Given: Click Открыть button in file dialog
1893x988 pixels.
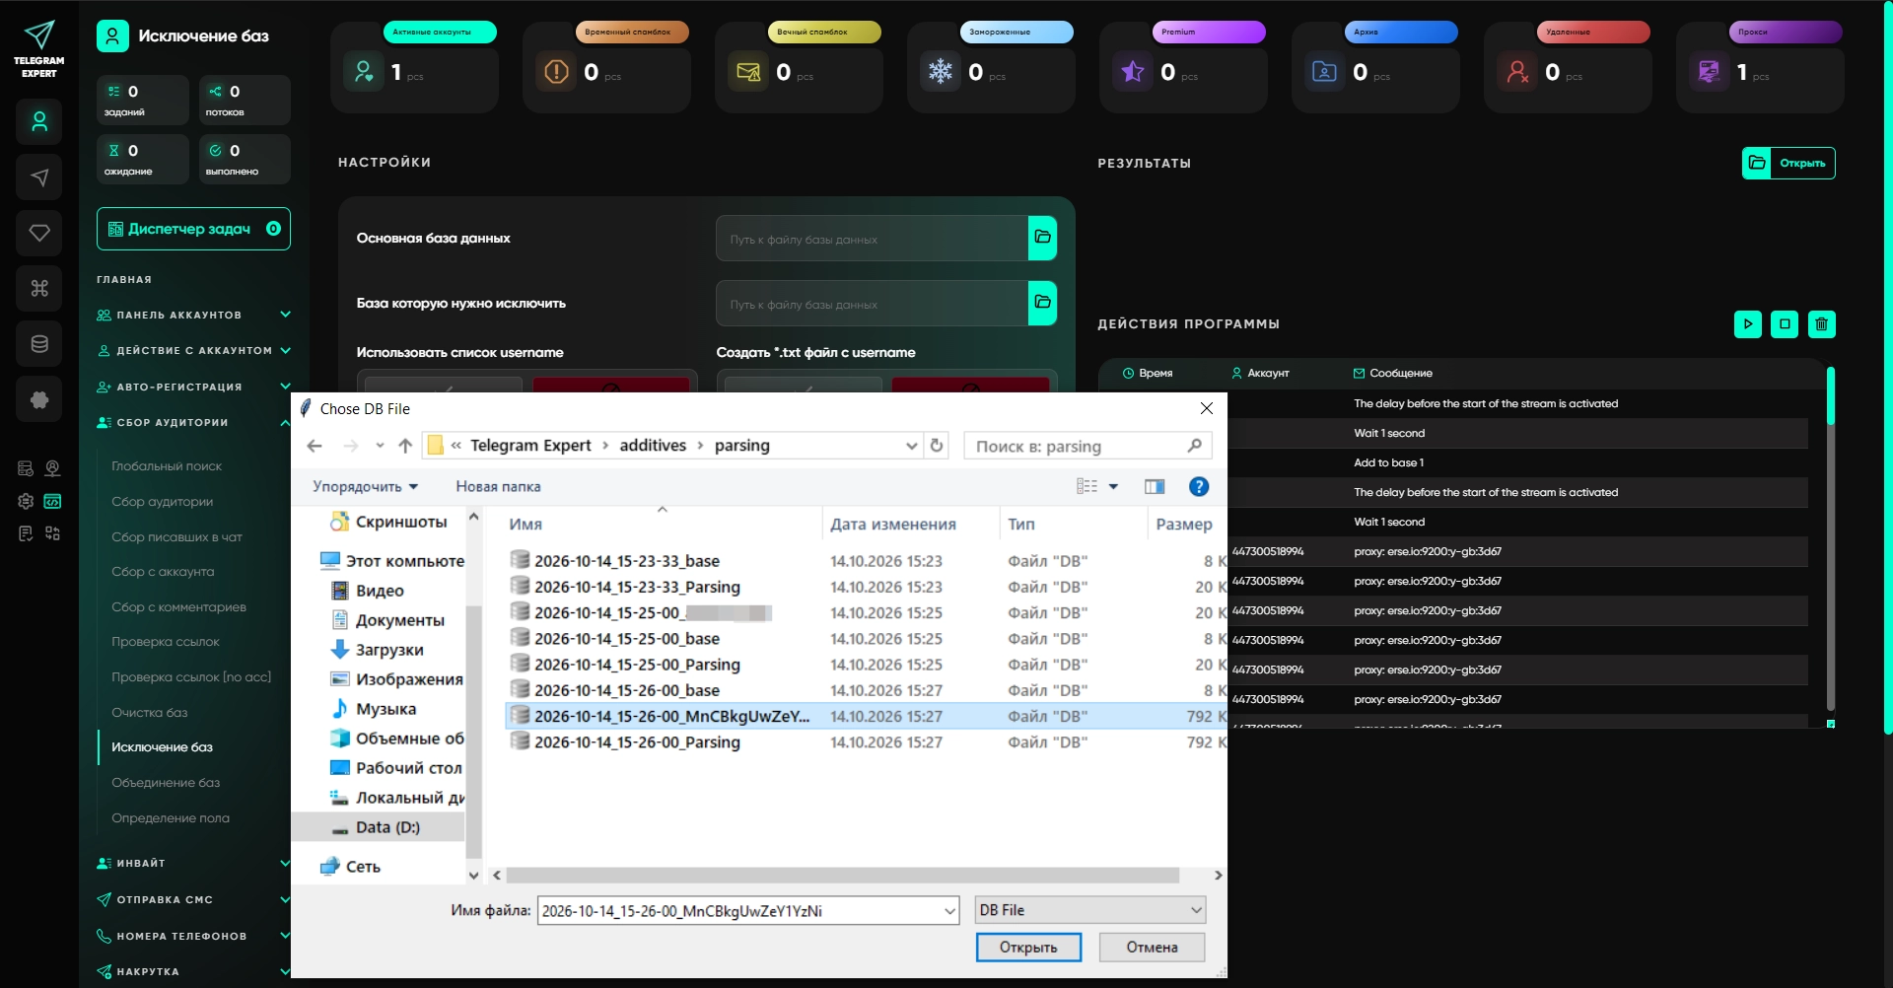Looking at the screenshot, I should click(x=1028, y=948).
